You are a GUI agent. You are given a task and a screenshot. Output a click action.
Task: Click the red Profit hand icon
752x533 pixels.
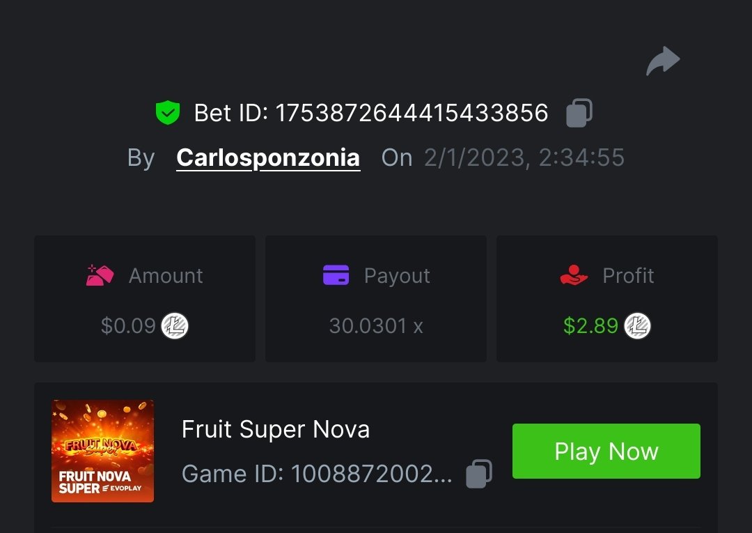574,276
